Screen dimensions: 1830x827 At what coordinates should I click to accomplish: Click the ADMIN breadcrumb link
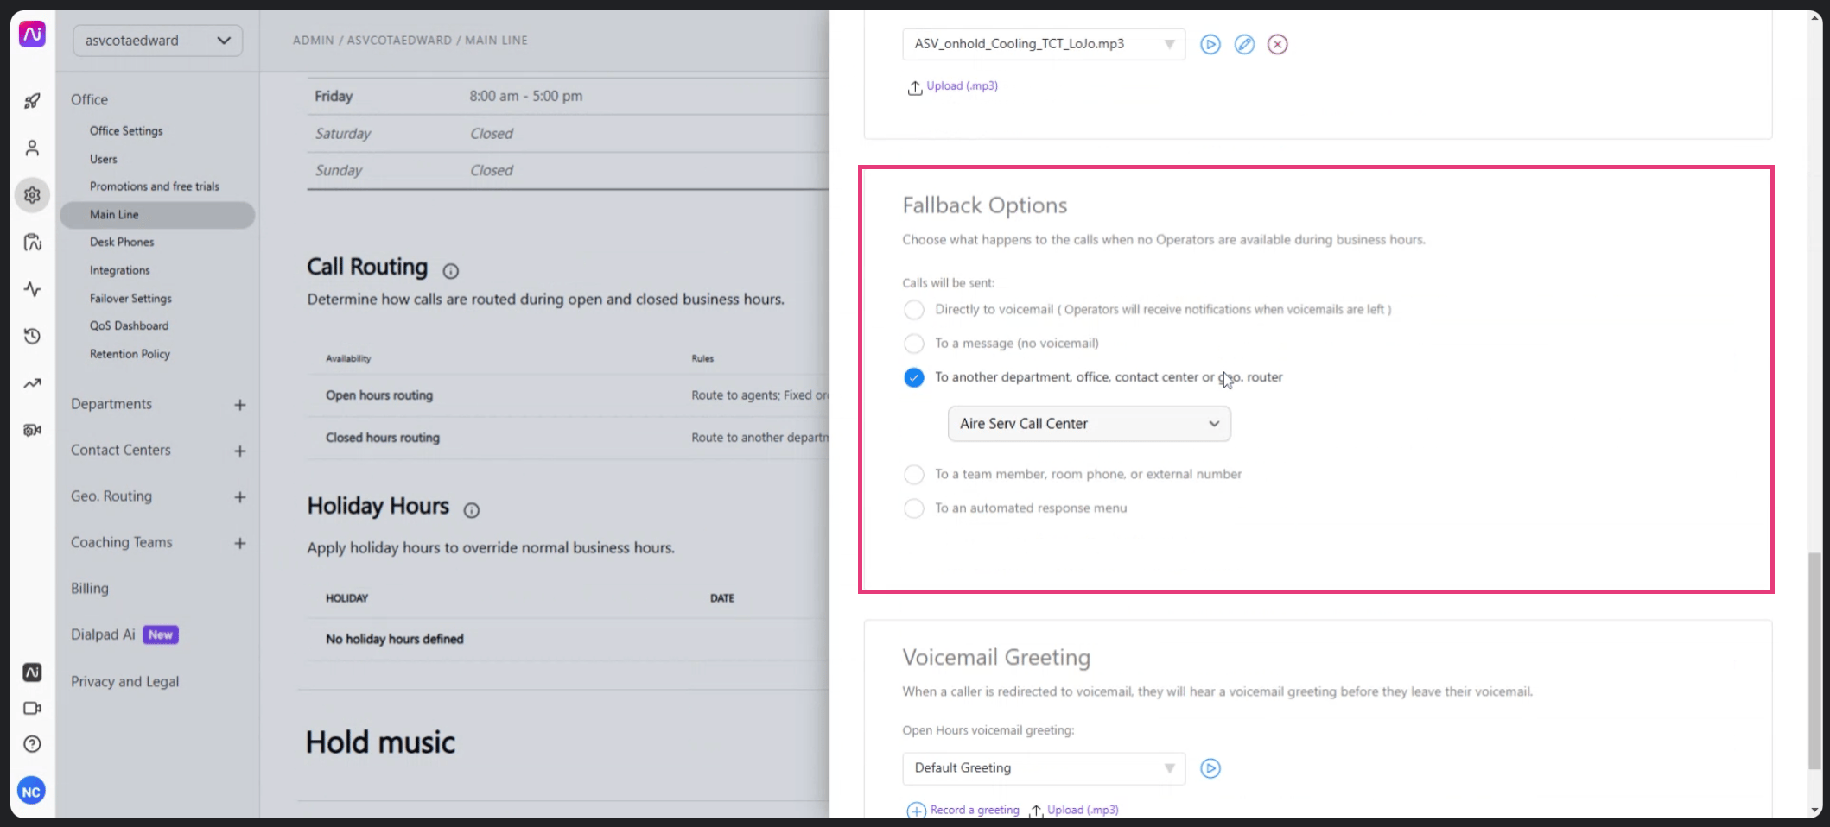(x=314, y=41)
